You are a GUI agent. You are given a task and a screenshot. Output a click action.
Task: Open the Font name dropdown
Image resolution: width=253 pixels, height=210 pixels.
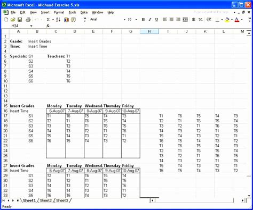click(x=124, y=20)
